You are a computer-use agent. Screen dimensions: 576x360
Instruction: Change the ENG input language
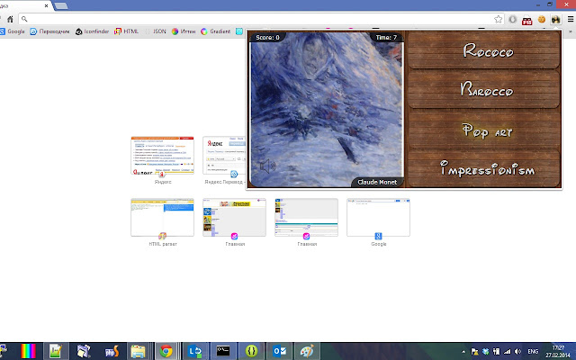click(533, 352)
